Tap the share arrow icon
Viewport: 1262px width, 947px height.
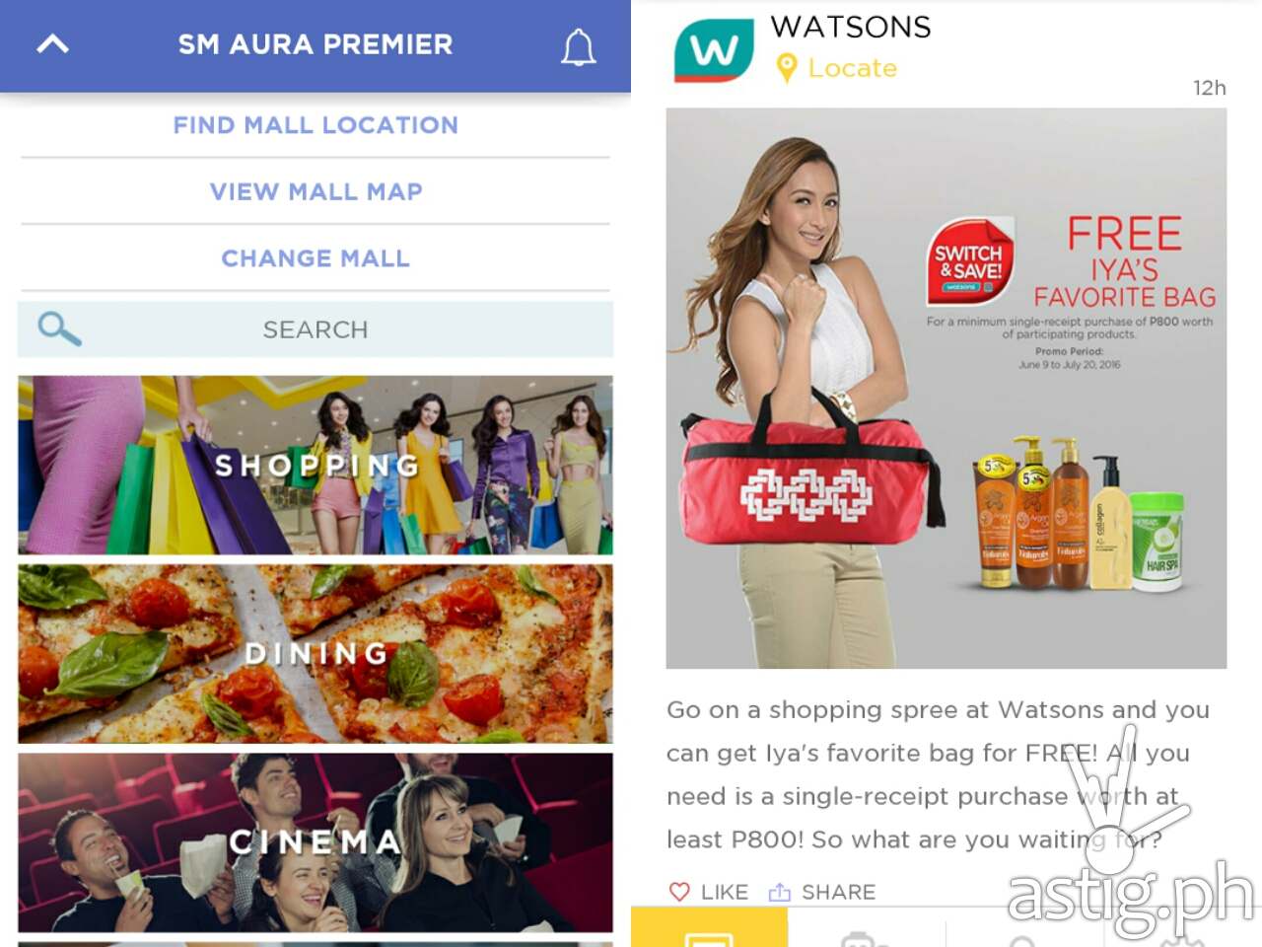(x=780, y=892)
